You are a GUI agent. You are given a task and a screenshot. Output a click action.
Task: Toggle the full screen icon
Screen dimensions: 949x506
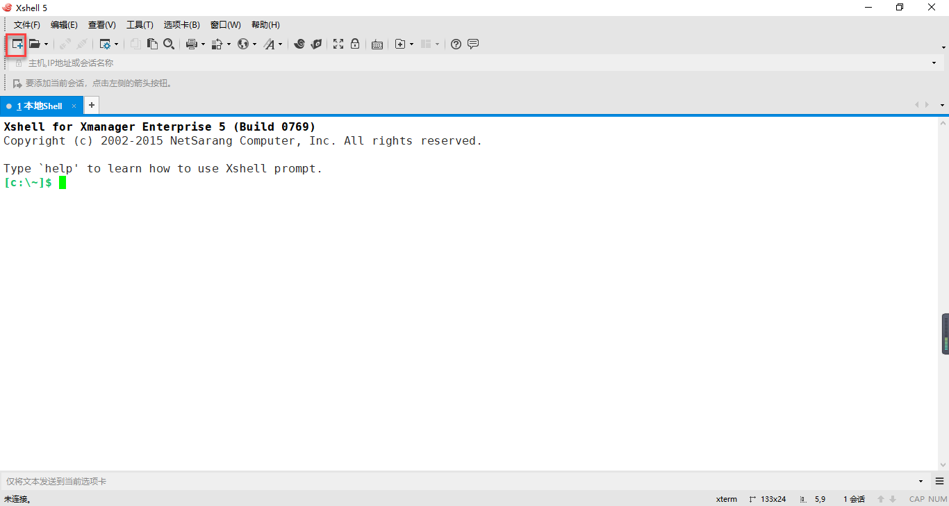coord(338,44)
